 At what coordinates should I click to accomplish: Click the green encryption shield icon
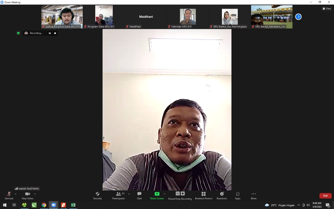coord(18,33)
